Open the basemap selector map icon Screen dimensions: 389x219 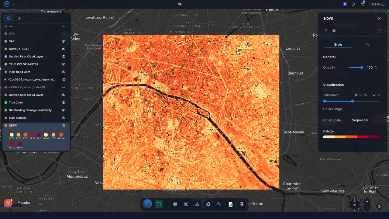click(175, 204)
